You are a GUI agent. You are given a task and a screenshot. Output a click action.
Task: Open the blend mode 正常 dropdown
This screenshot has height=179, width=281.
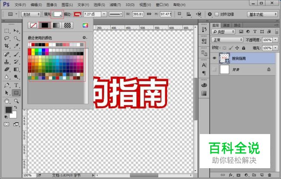(x=227, y=40)
